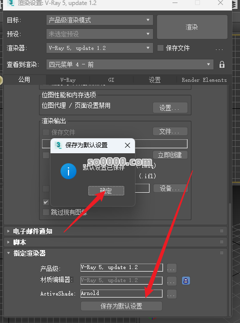The image size is (240, 323).
Task: Click the create now button
Action: click(170, 155)
